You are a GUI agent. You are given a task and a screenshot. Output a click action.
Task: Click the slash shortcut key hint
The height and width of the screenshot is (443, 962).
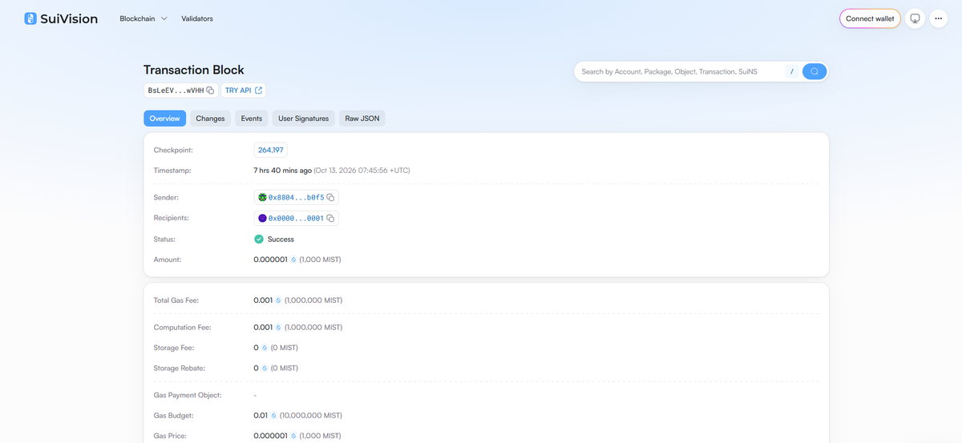click(x=791, y=71)
